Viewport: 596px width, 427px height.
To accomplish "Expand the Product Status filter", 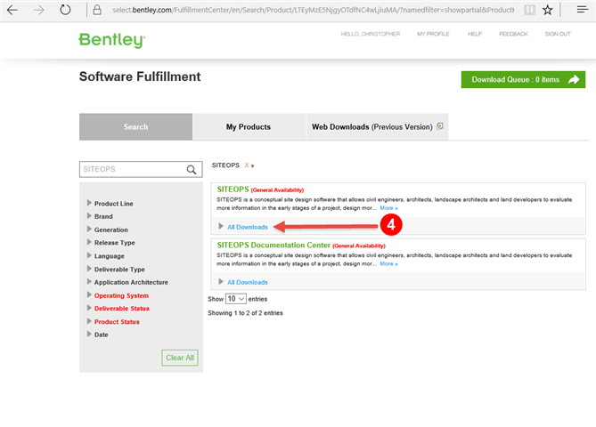I will pos(113,321).
